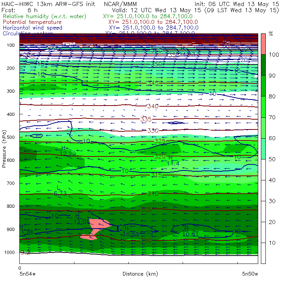Click the 'Distance (km)' axis title

point(140,274)
